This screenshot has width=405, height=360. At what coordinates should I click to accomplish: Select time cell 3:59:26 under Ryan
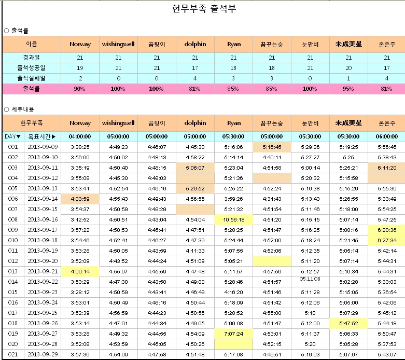click(233, 199)
